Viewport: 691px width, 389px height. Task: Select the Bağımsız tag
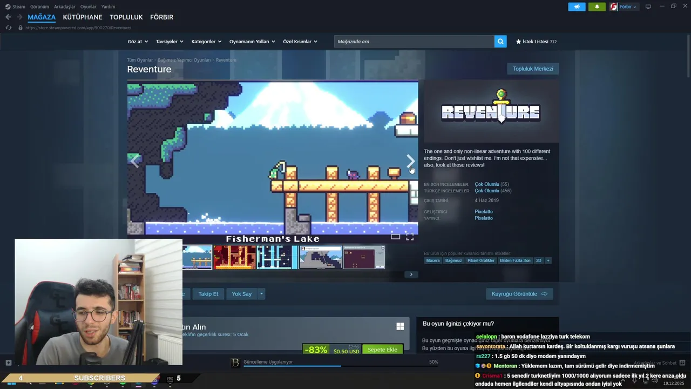point(453,260)
